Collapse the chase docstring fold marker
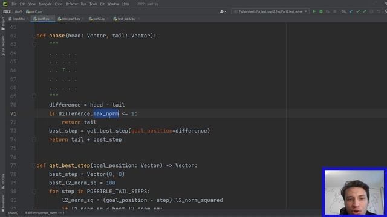This screenshot has height=217, width=387. (34, 44)
